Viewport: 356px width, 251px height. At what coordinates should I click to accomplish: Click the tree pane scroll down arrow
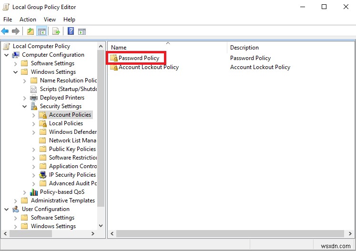point(101,226)
